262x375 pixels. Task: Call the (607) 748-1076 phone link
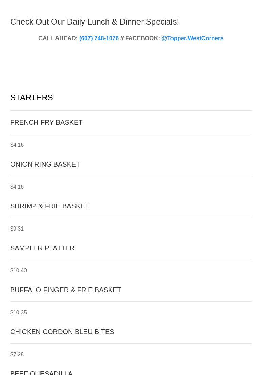pyautogui.click(x=99, y=38)
